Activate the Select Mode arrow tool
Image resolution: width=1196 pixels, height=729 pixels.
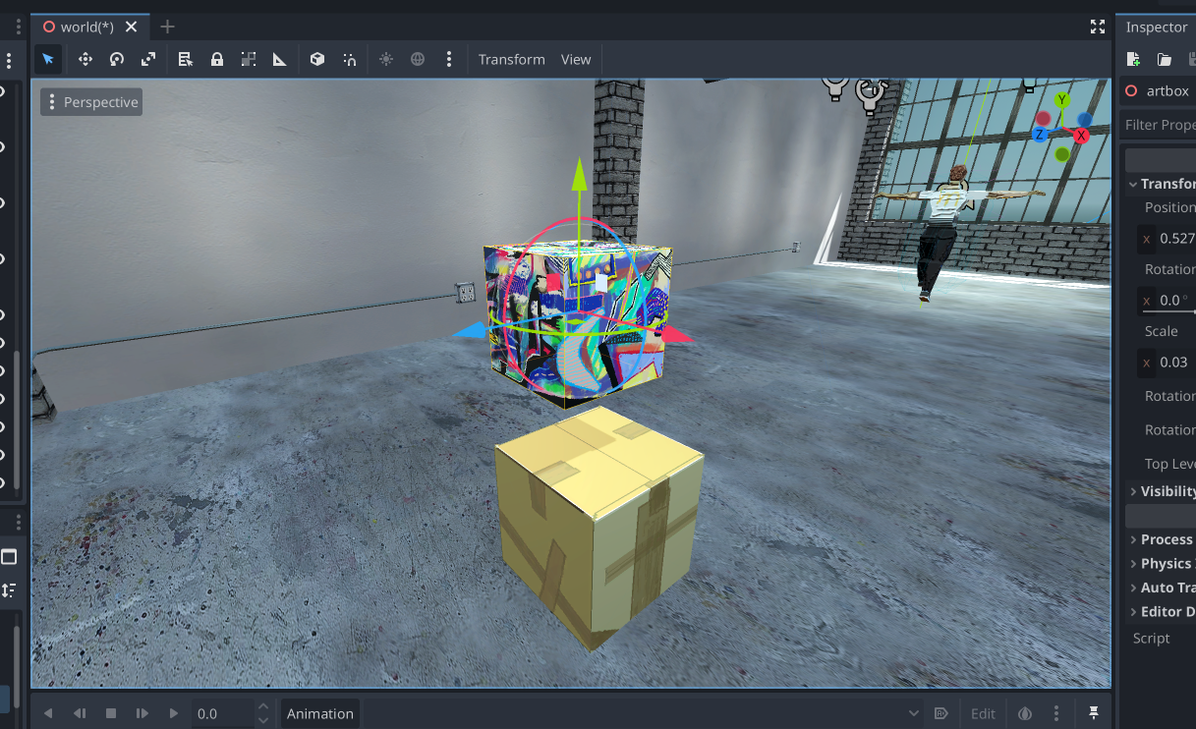[x=47, y=59]
